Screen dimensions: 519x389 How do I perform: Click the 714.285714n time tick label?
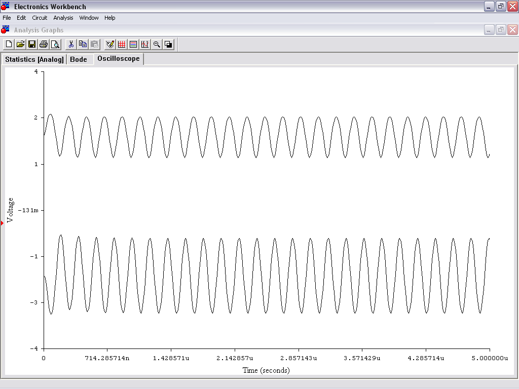click(107, 358)
